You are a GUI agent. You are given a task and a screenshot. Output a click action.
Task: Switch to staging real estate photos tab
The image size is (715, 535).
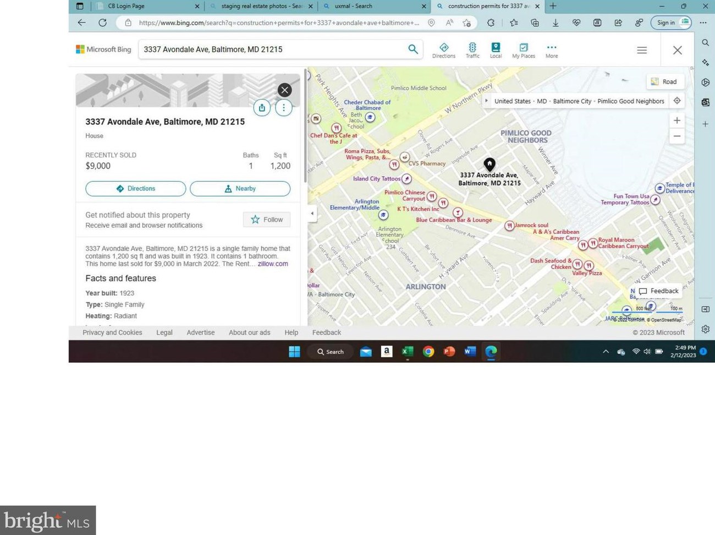[262, 6]
